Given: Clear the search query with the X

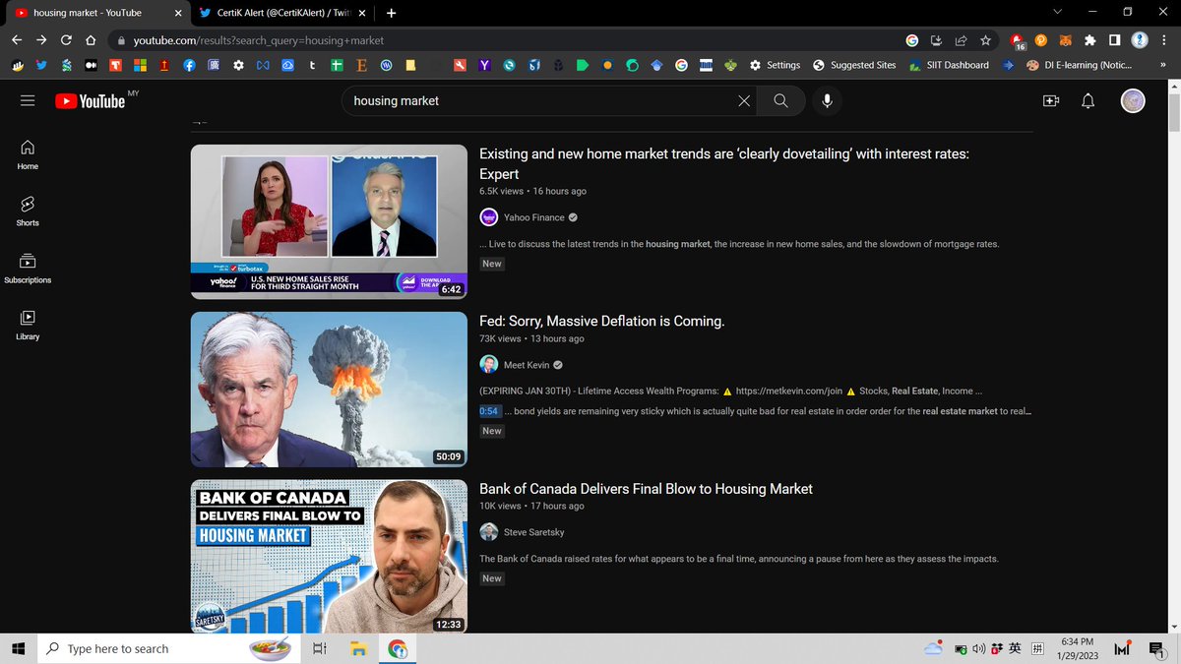Looking at the screenshot, I should 744,100.
